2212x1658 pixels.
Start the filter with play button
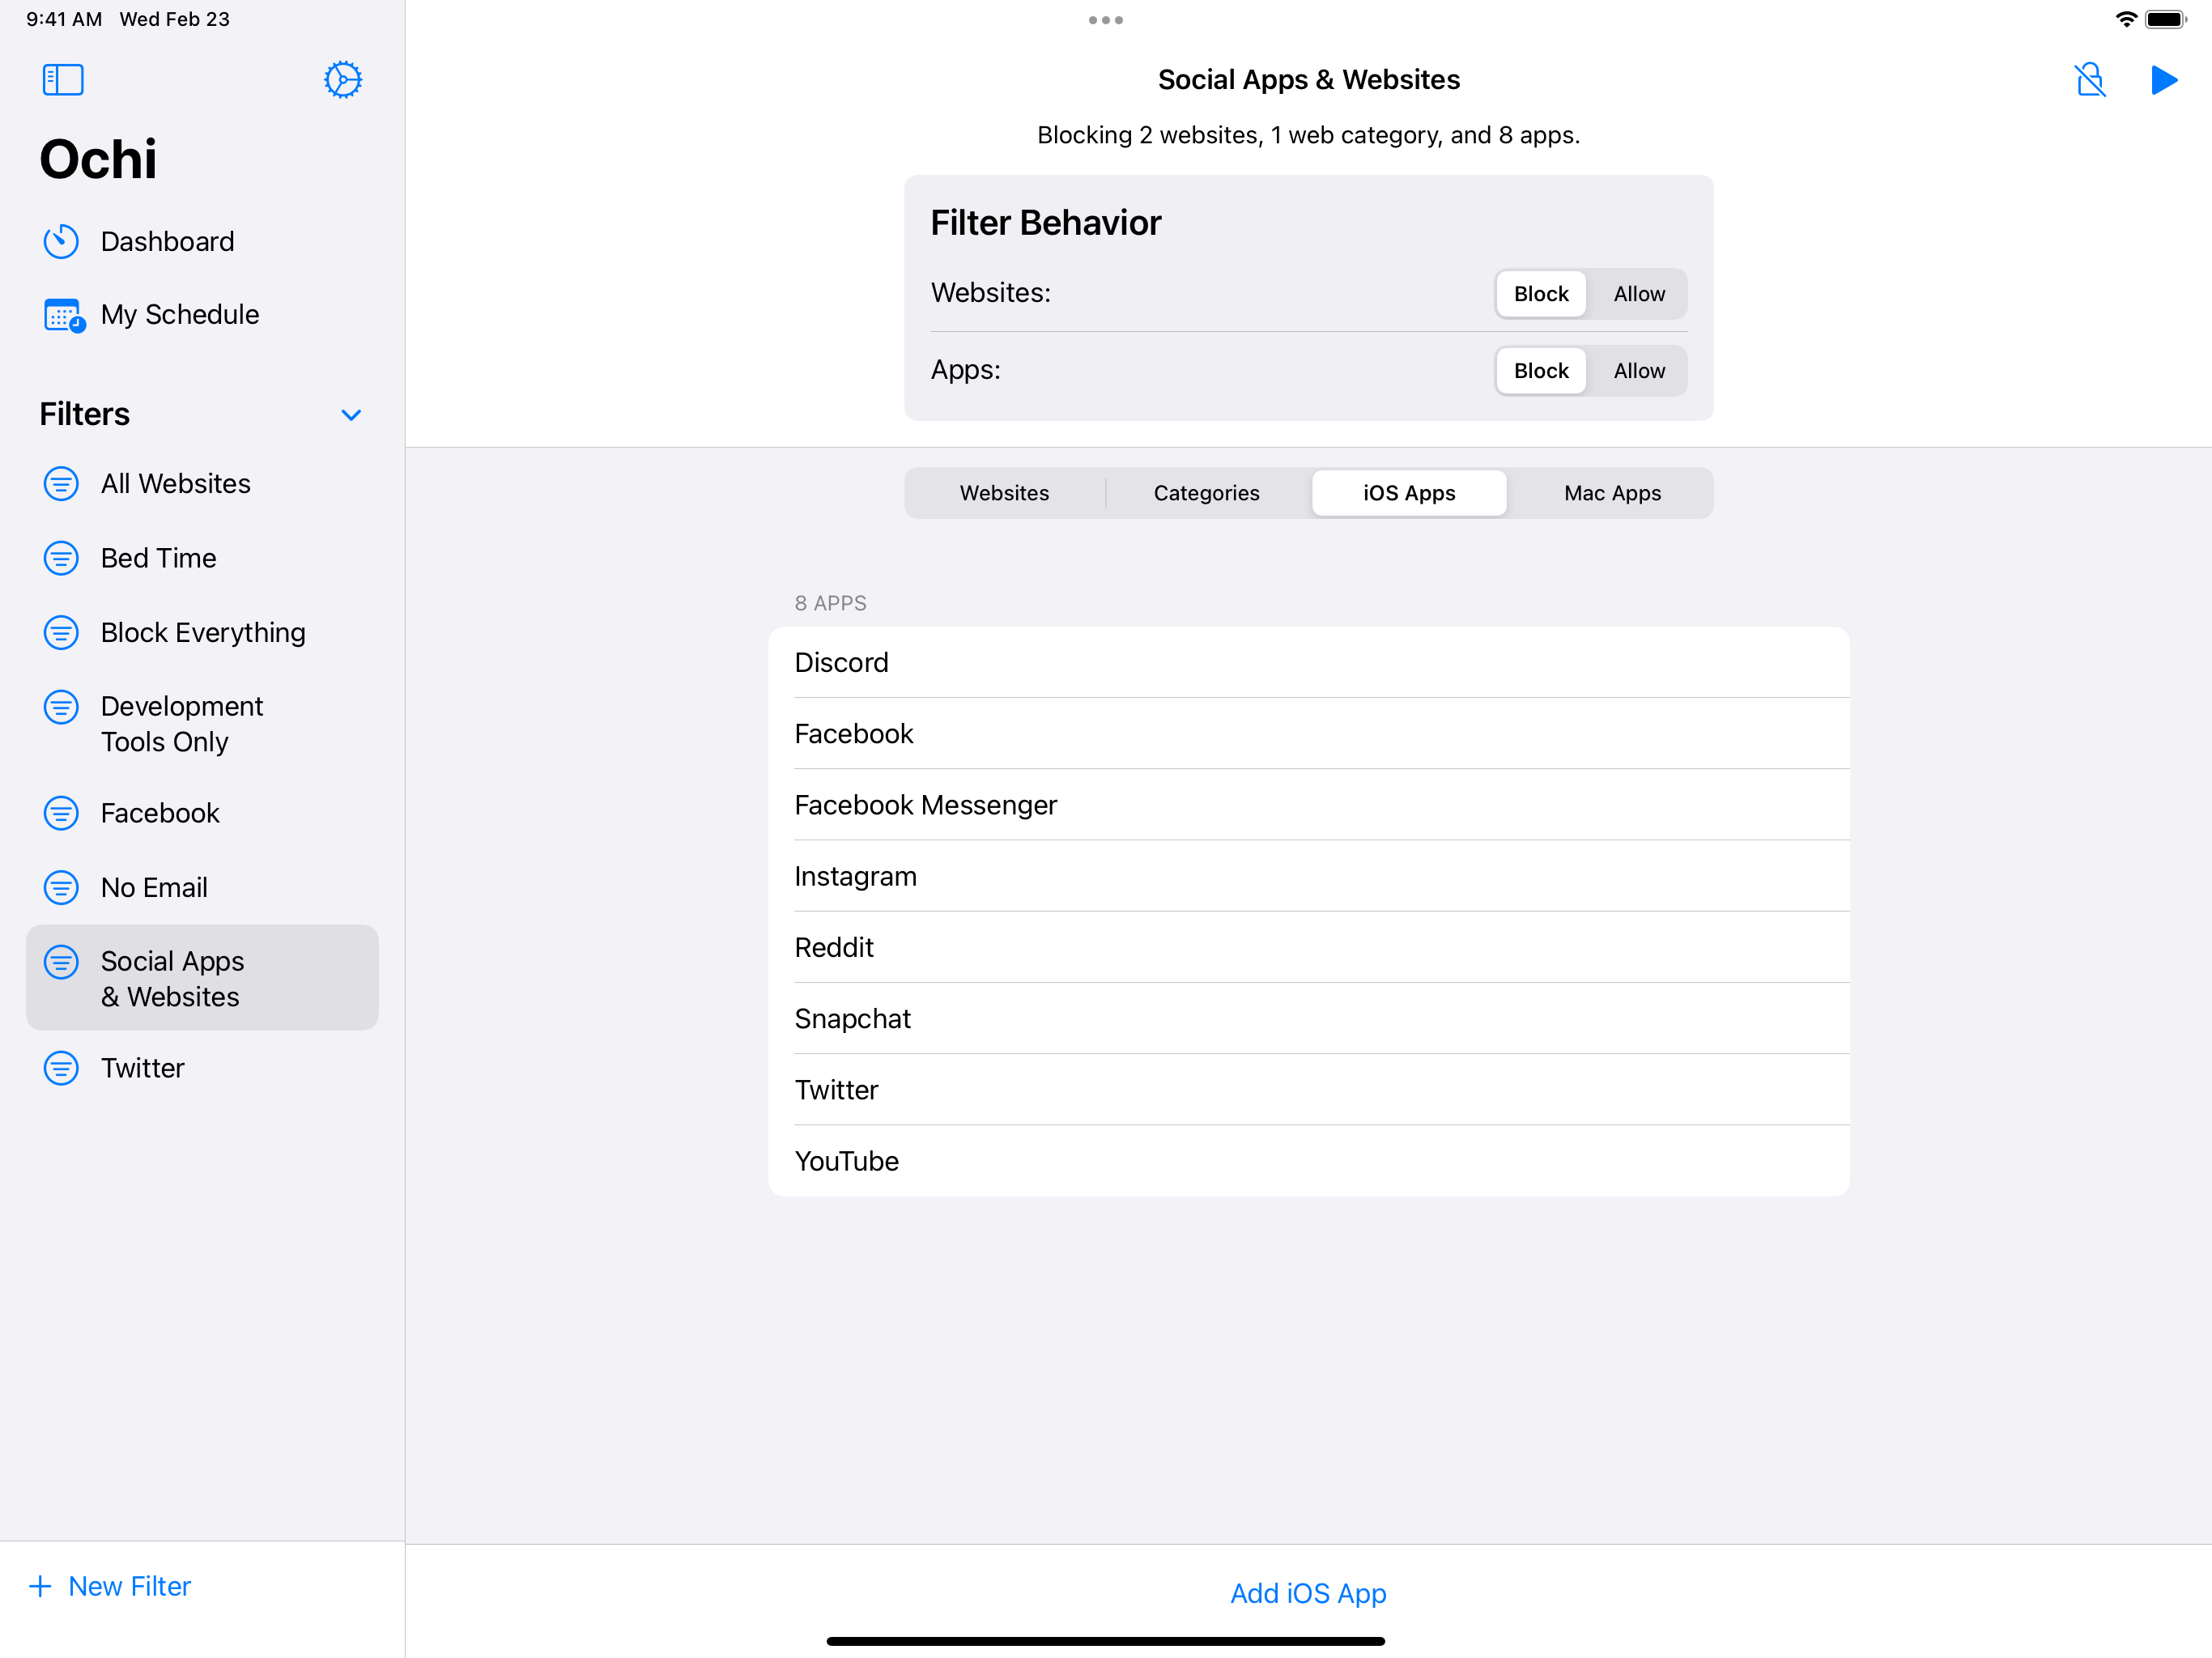pos(2163,80)
